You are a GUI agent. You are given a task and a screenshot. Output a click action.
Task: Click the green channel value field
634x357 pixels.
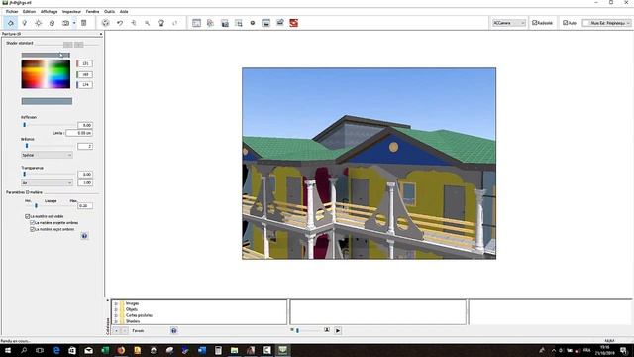(85, 74)
